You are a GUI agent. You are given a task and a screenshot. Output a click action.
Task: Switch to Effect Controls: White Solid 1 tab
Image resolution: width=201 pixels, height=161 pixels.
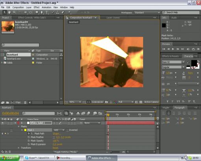point(32,17)
